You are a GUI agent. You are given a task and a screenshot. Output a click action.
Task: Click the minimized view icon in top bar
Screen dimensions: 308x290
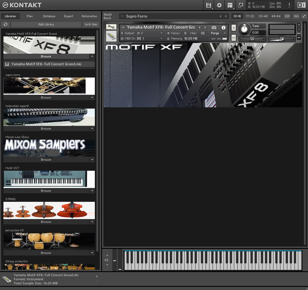240,5
